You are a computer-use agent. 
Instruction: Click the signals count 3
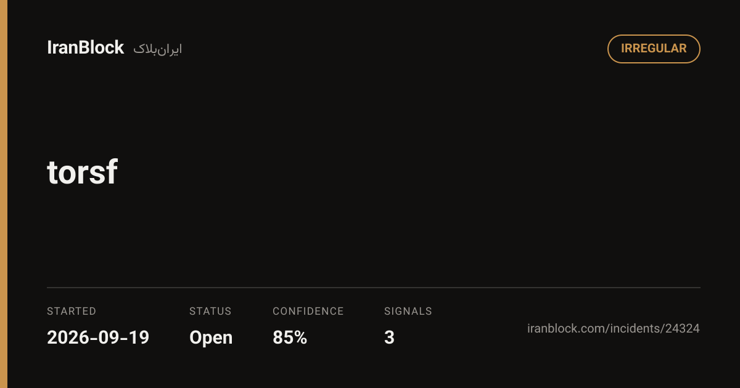[389, 337]
